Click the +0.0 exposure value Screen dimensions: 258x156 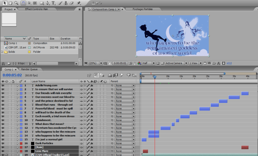point(229,63)
